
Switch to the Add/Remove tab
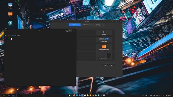[x=86, y=25]
